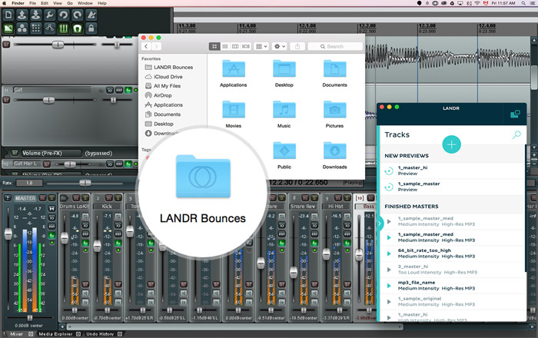Click the LANDR add track plus button
This screenshot has height=338, width=538.
coord(451,144)
